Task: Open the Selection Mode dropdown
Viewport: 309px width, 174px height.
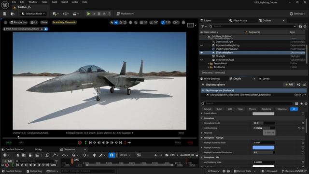Action: click(x=33, y=14)
